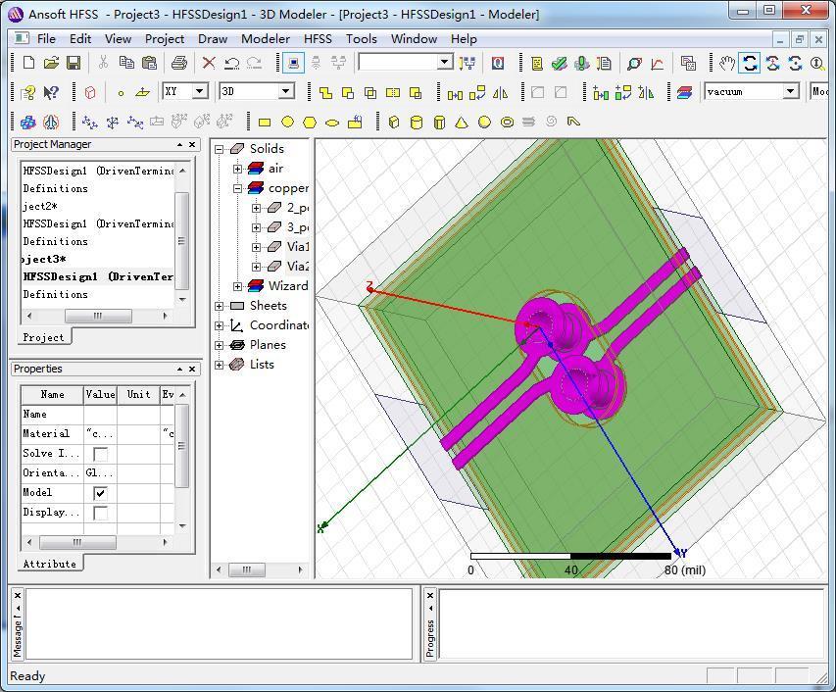Click the Mirror objects icon

[x=500, y=93]
